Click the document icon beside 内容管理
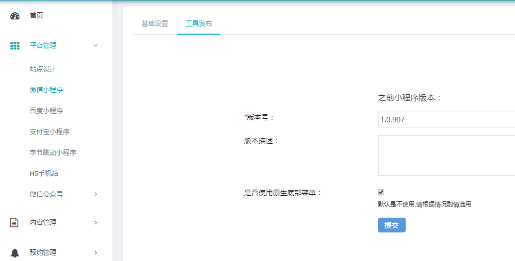Image resolution: width=515 pixels, height=261 pixels. point(15,223)
